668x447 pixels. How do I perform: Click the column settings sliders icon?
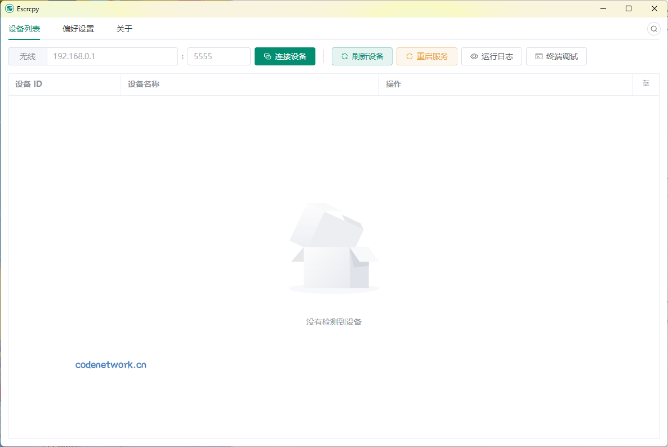pos(645,83)
